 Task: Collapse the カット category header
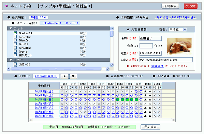pyautogui.click(x=59, y=28)
